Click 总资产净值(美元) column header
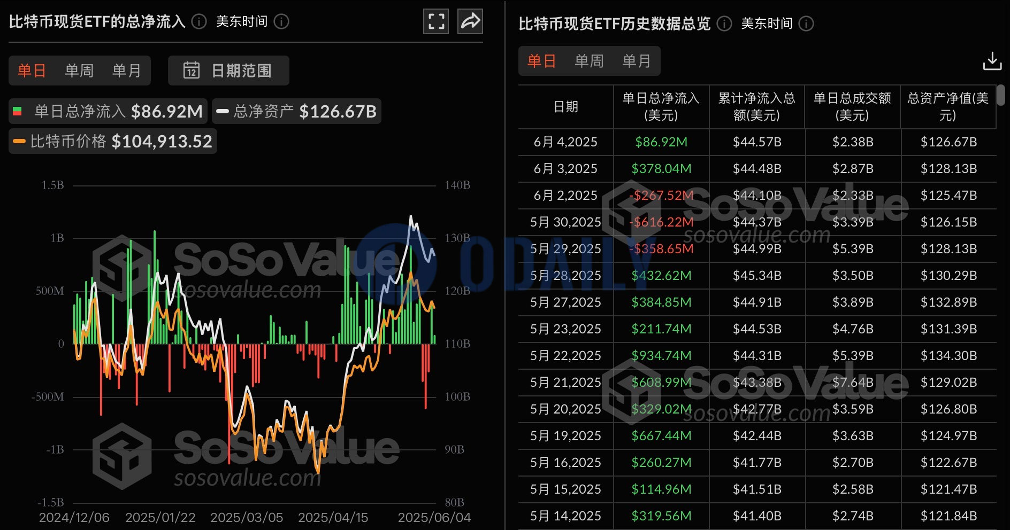Viewport: 1010px width, 530px height. pos(948,107)
